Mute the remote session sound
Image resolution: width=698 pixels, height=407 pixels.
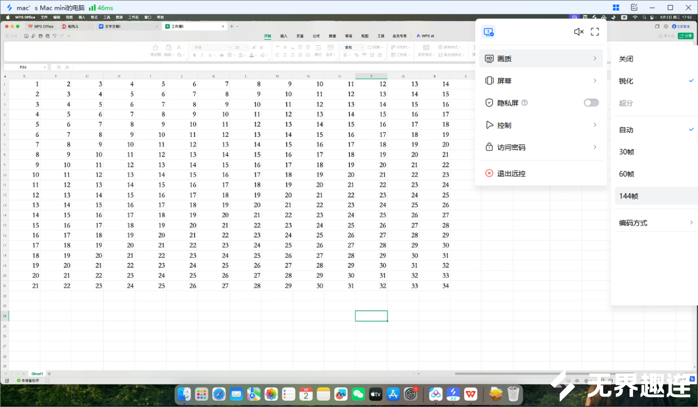578,32
